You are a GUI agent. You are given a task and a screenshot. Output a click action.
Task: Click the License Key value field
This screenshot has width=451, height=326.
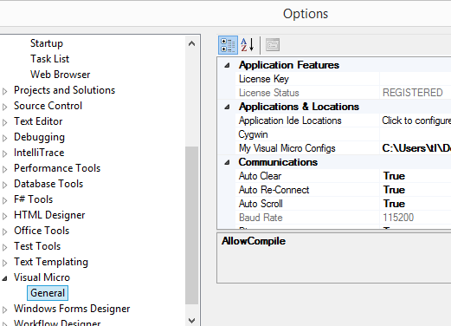tap(416, 79)
